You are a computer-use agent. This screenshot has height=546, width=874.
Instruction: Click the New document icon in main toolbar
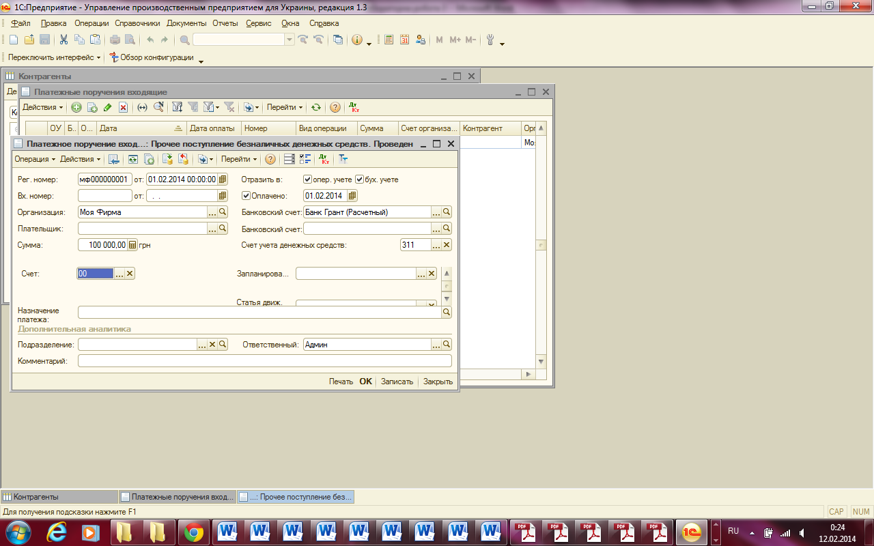[x=13, y=40]
